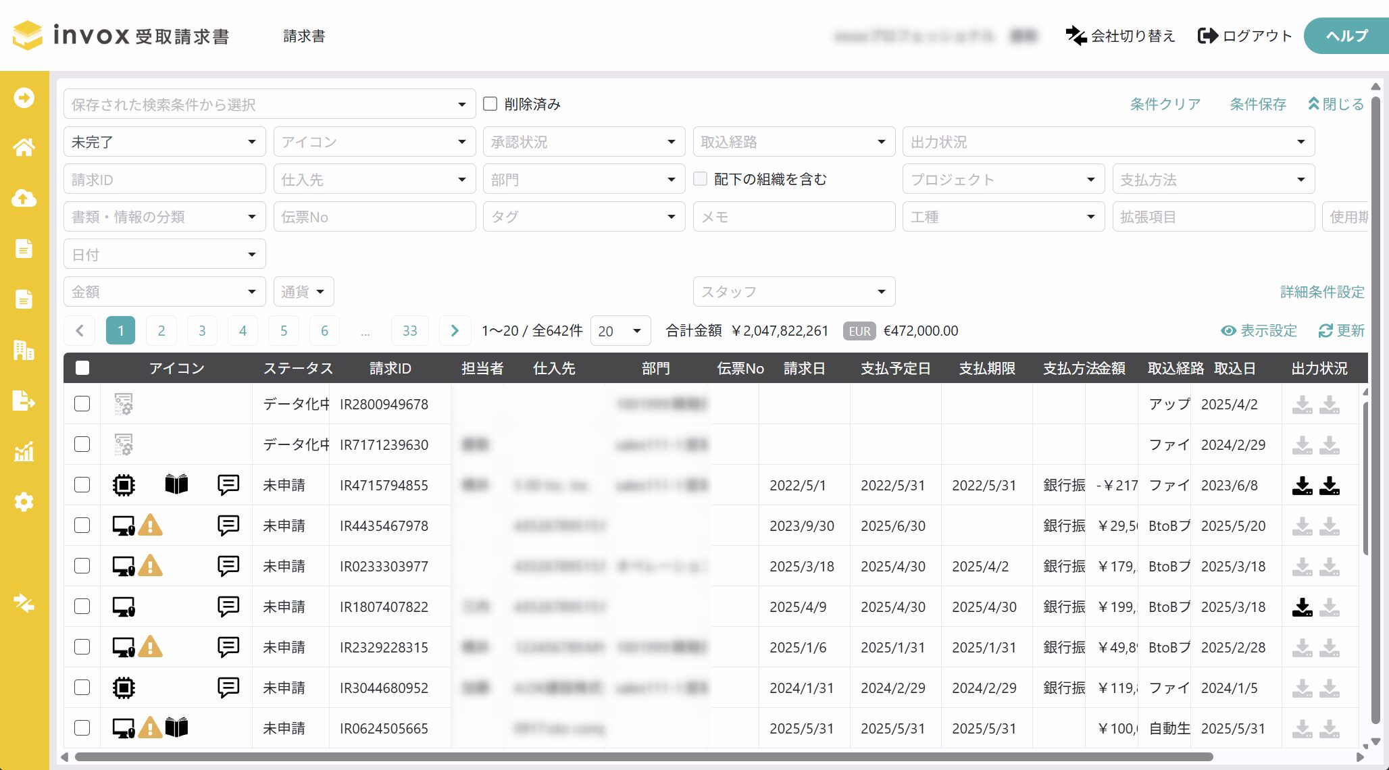This screenshot has height=770, width=1389.
Task: Open the 承認状況 dropdown
Action: point(584,142)
